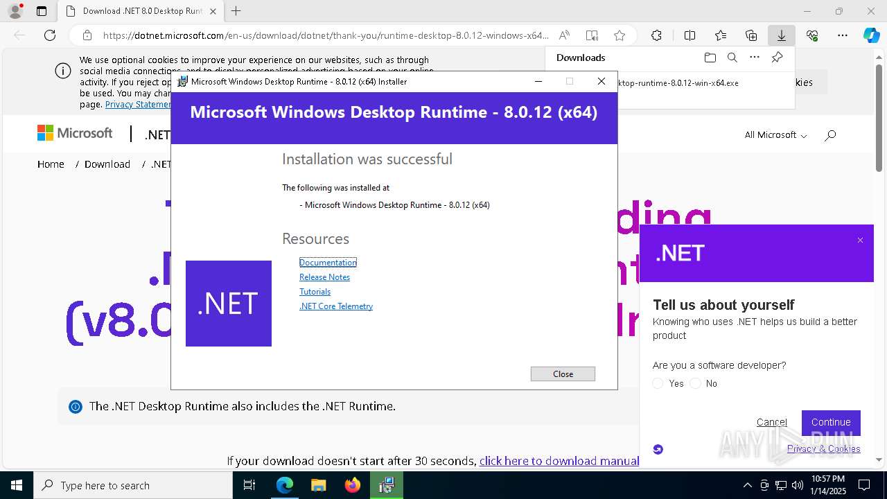The image size is (887, 499).
Task: Add this page to favorites
Action: (x=620, y=35)
